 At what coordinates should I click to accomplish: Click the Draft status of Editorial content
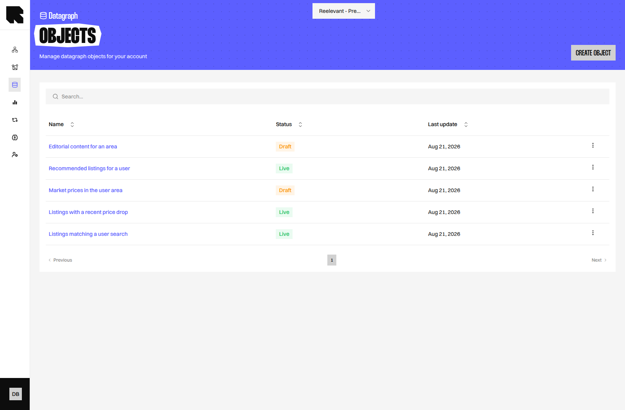[285, 146]
